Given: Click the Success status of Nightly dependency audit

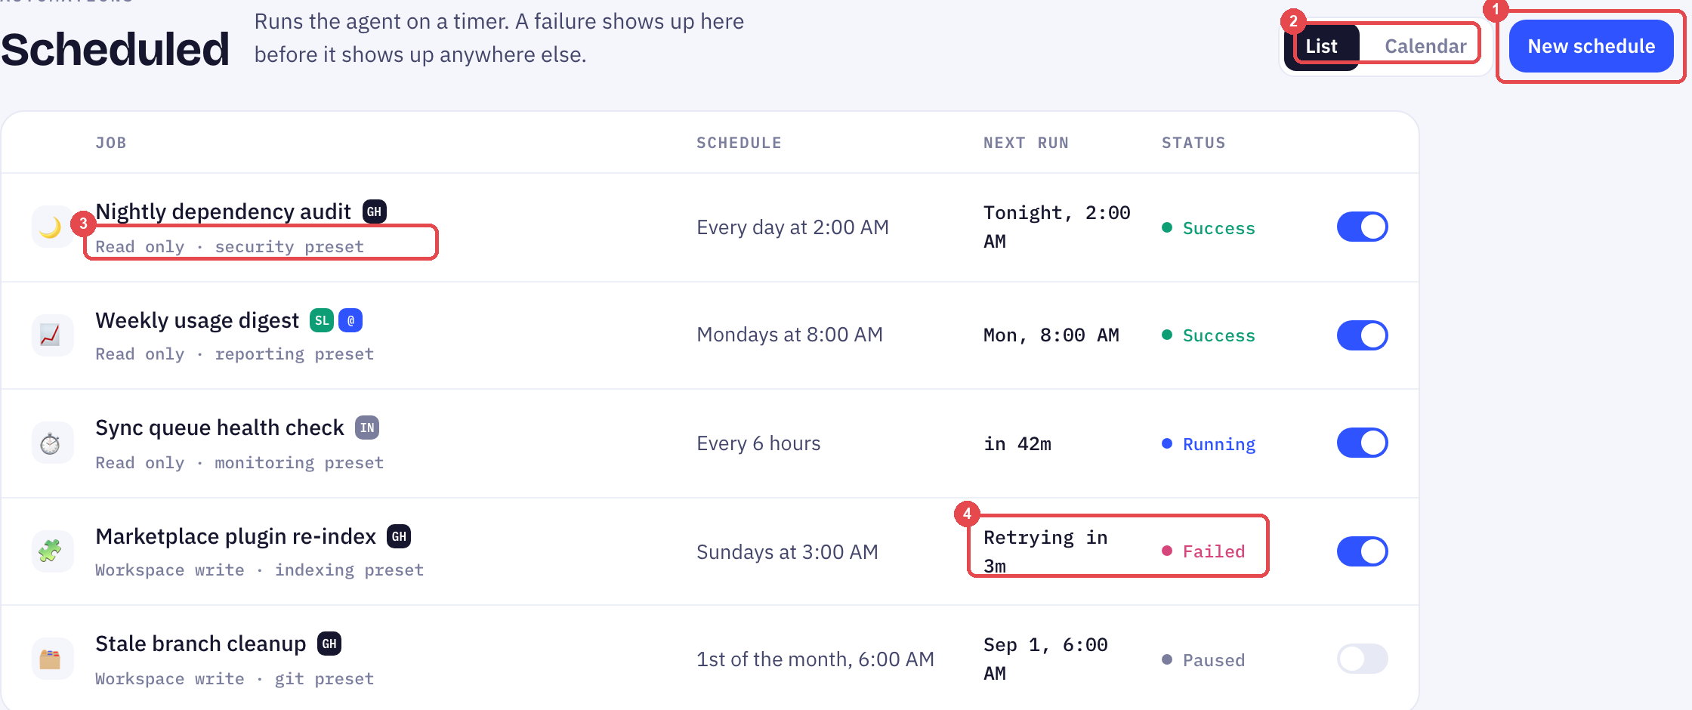Looking at the screenshot, I should [1209, 228].
